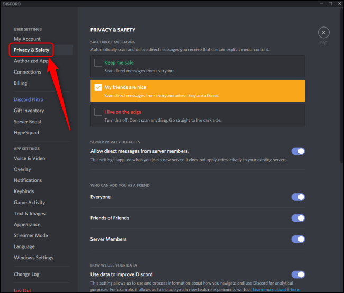Click the Log Out button
The width and height of the screenshot is (344, 293).
pyautogui.click(x=22, y=290)
